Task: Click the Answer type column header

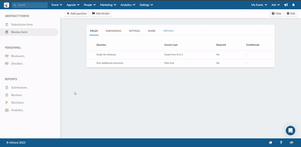Action: pyautogui.click(x=171, y=45)
